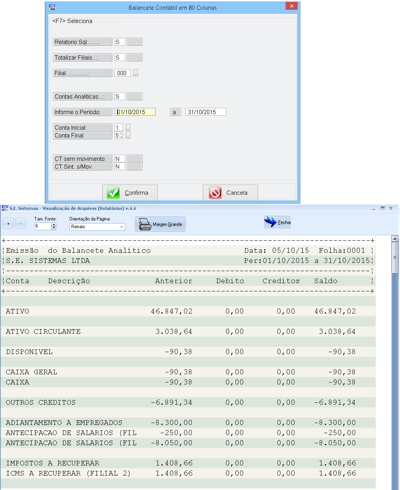Click the report vertical scrollbar up arrow
The image size is (400, 490).
coord(395,239)
